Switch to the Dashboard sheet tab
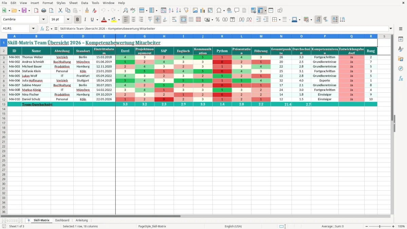Image resolution: width=407 pixels, height=229 pixels. coord(62,220)
